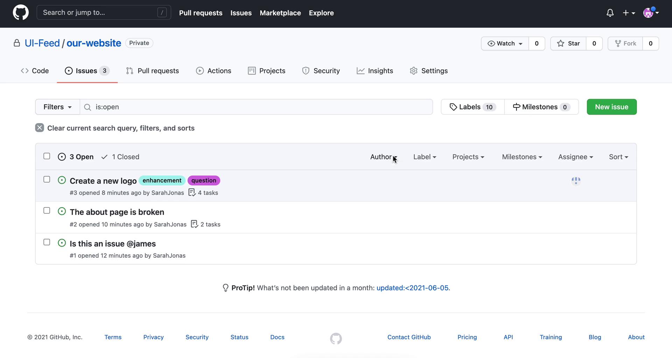Screen dimensions: 672x358
Task: Open the Labels 10 button
Action: pos(472,107)
